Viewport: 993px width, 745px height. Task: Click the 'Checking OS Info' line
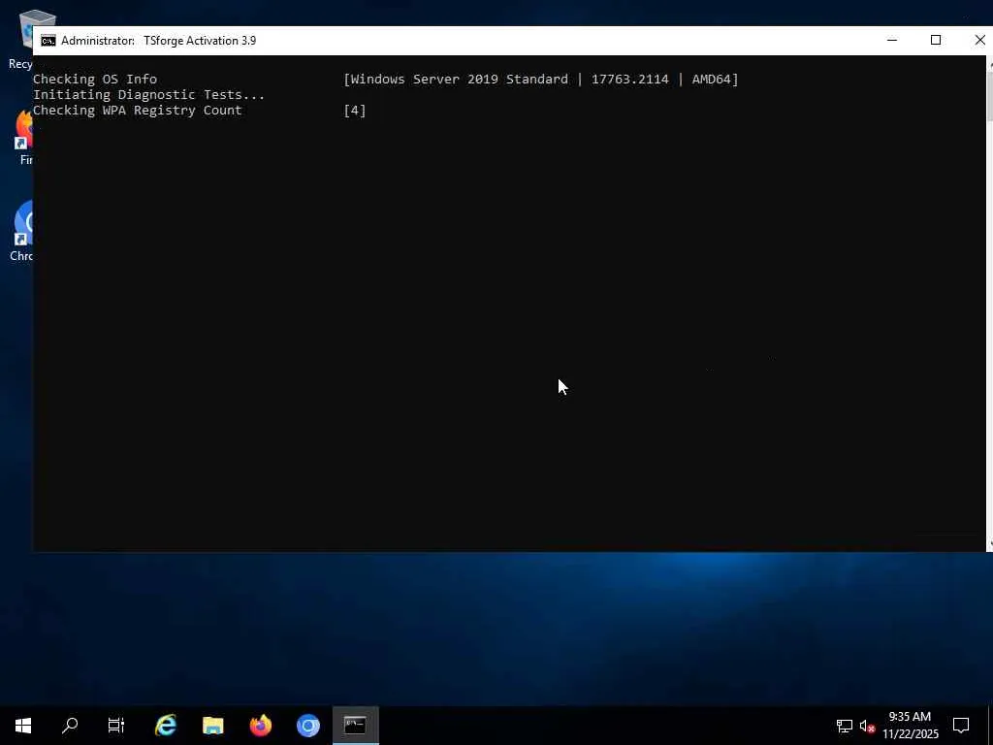(x=95, y=80)
